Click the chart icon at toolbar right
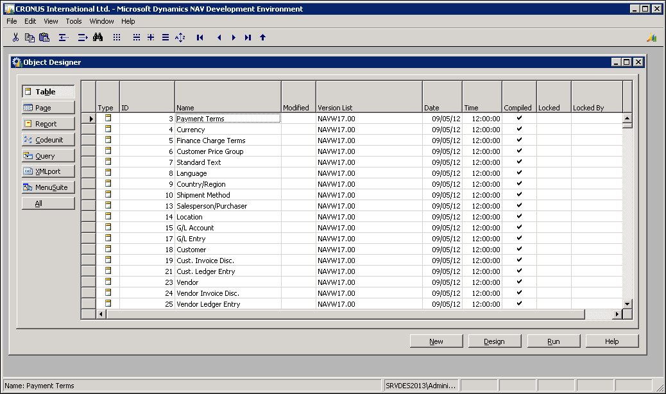 [651, 37]
